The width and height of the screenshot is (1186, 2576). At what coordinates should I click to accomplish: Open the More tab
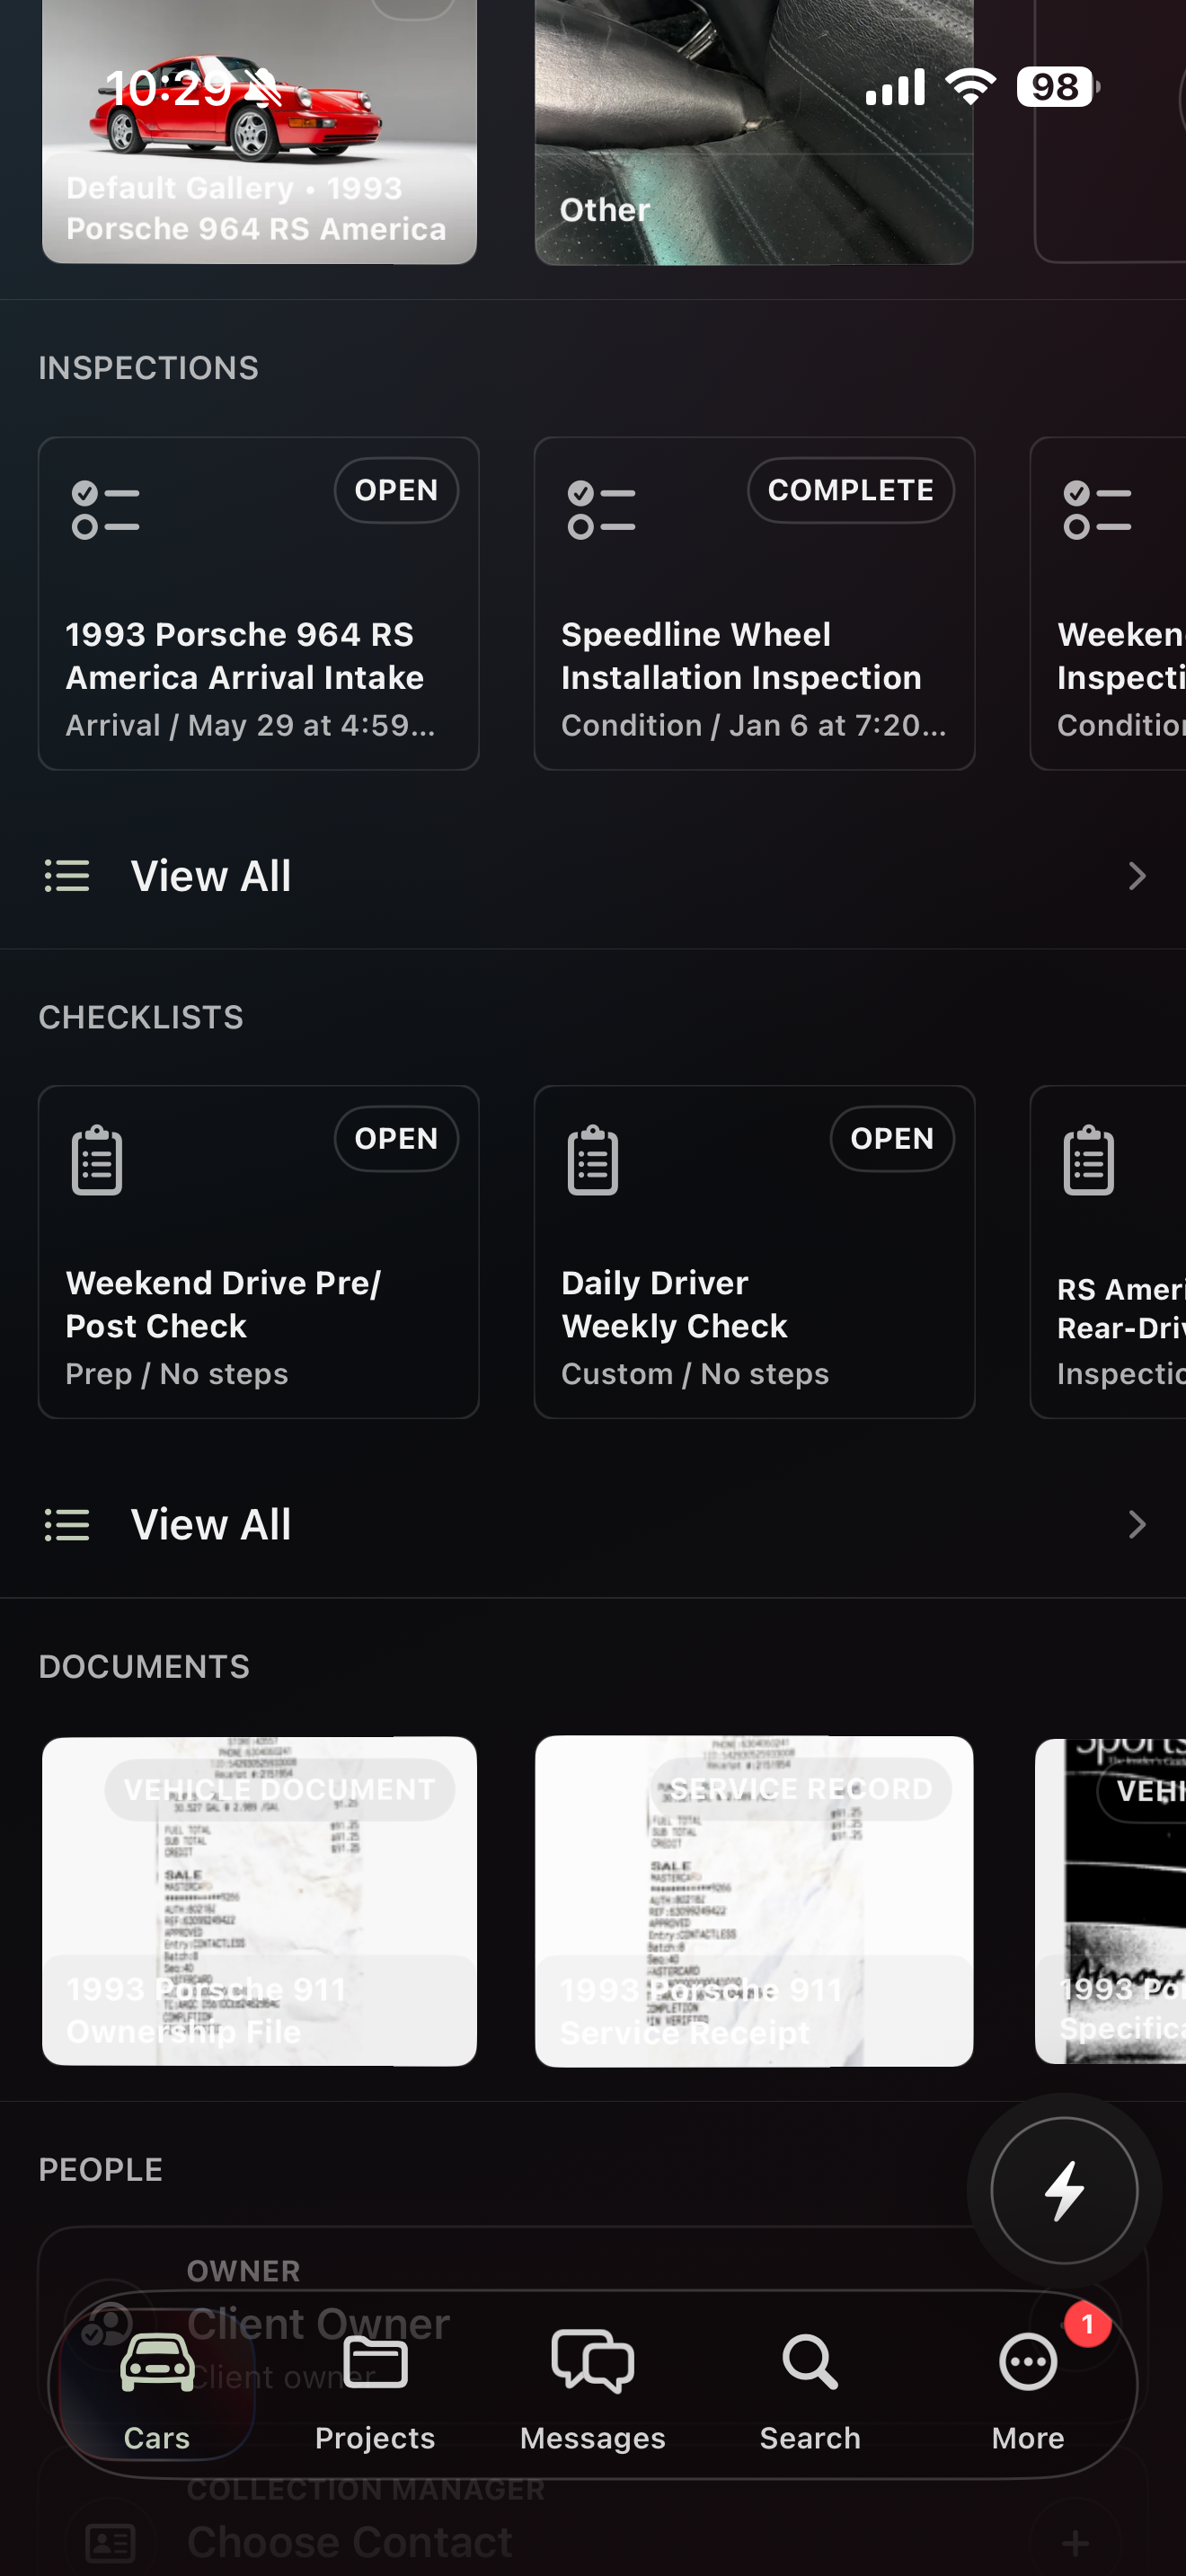pyautogui.click(x=1028, y=2390)
